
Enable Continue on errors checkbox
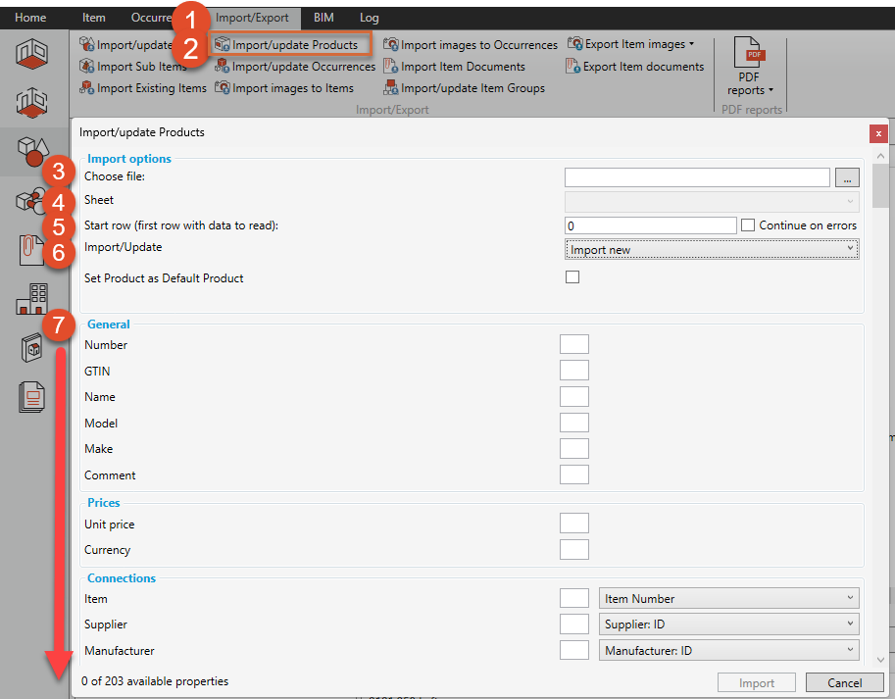pos(748,225)
